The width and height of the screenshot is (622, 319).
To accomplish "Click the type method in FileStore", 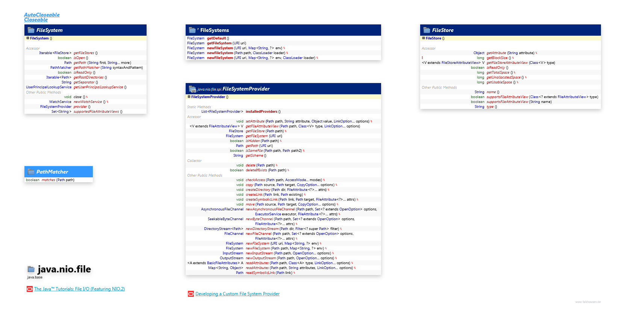I will [x=490, y=107].
